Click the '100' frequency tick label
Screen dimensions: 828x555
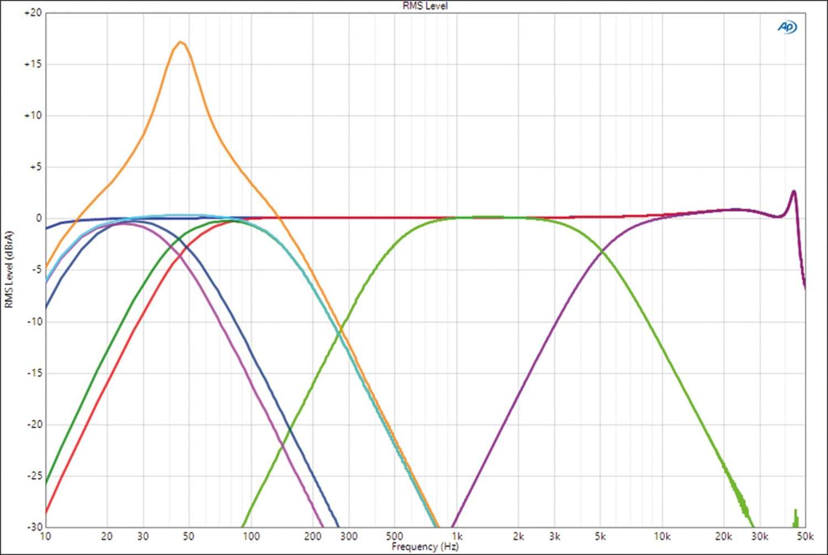point(251,536)
